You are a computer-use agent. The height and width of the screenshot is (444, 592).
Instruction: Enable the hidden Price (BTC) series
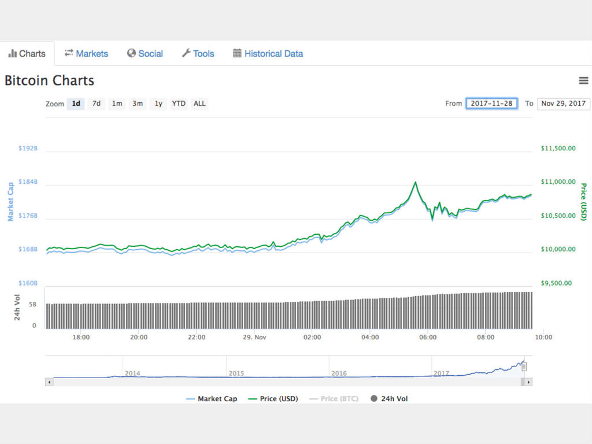[334, 399]
